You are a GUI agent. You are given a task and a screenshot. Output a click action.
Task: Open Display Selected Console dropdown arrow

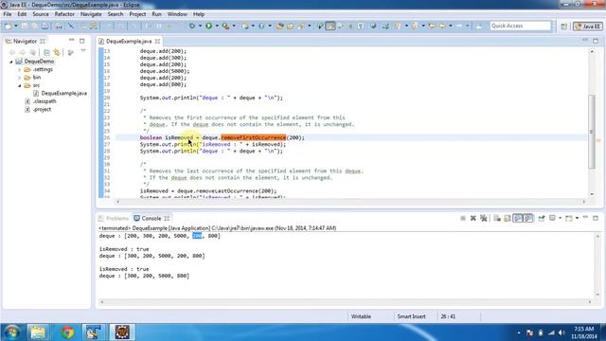pos(560,219)
